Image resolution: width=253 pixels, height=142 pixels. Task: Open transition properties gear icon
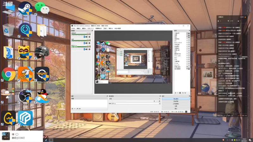tap(159, 101)
